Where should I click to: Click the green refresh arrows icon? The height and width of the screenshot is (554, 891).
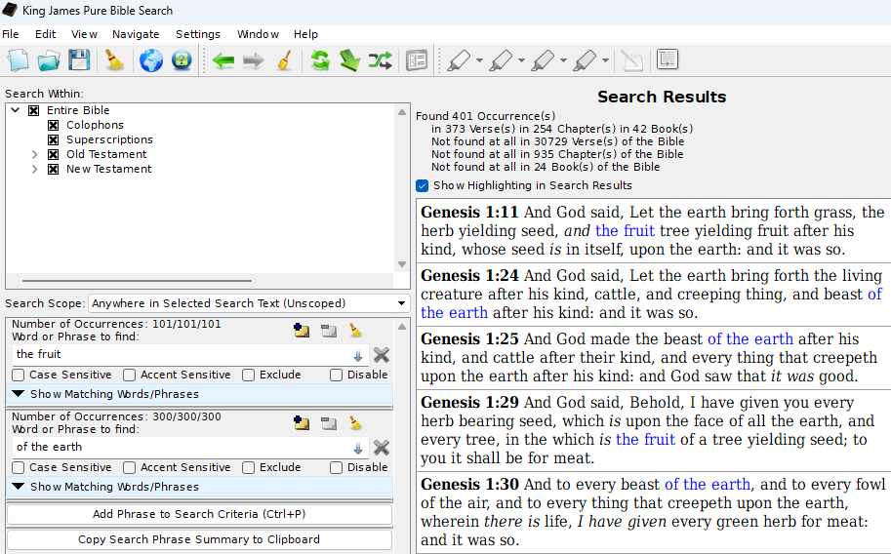point(320,60)
